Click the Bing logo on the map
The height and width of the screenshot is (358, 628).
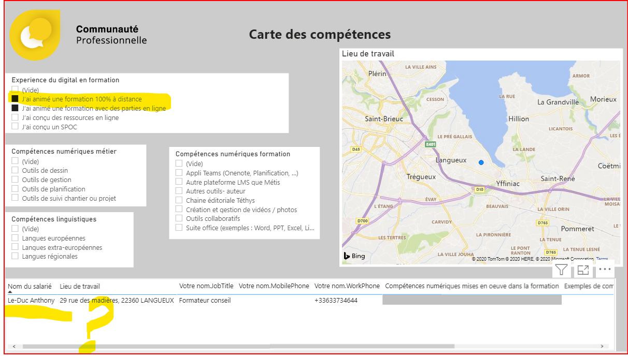[x=354, y=256]
